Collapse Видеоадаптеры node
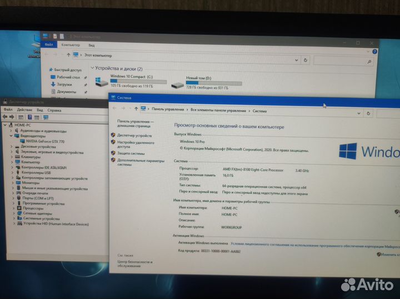The width and height of the screenshot is (400, 299). [11, 136]
